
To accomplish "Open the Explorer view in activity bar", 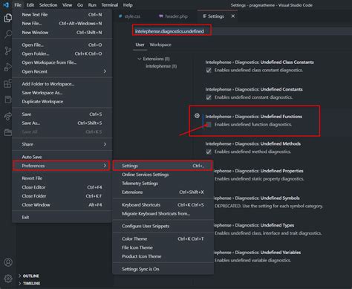I will 7,18.
